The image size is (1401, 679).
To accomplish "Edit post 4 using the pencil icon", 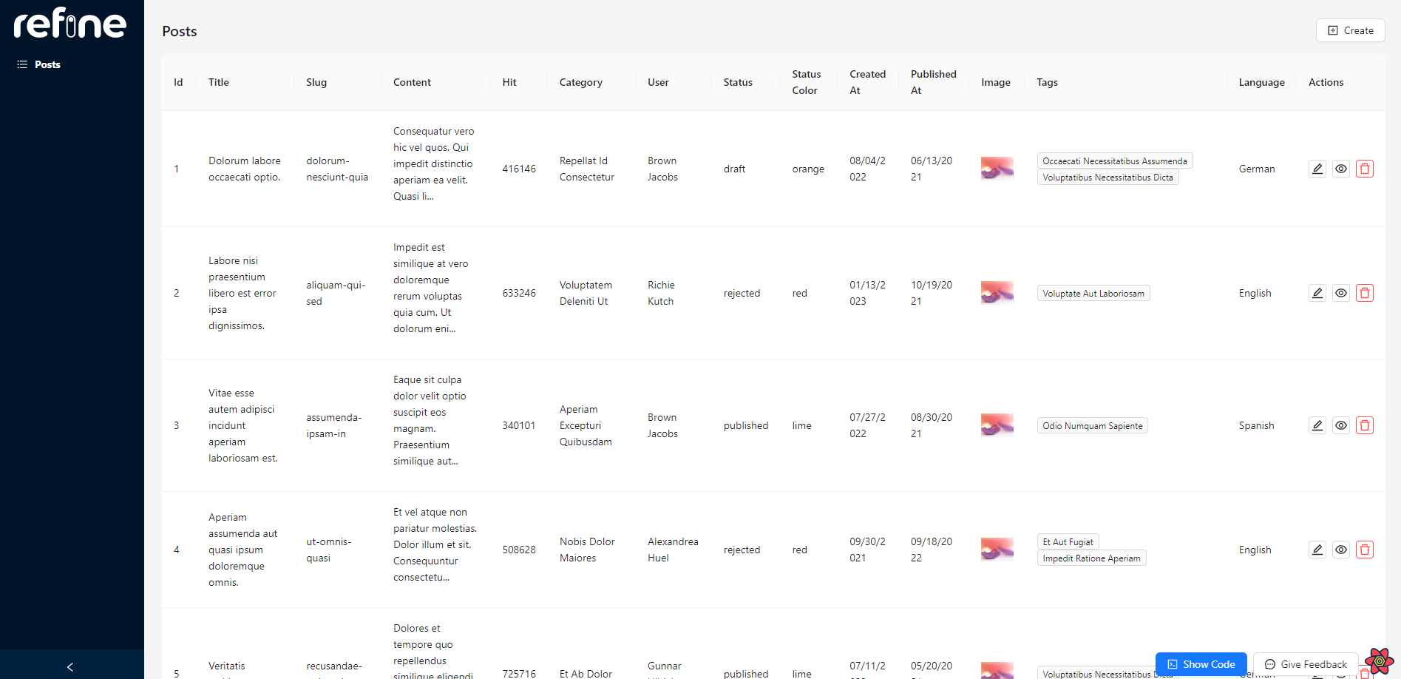I will 1317,550.
